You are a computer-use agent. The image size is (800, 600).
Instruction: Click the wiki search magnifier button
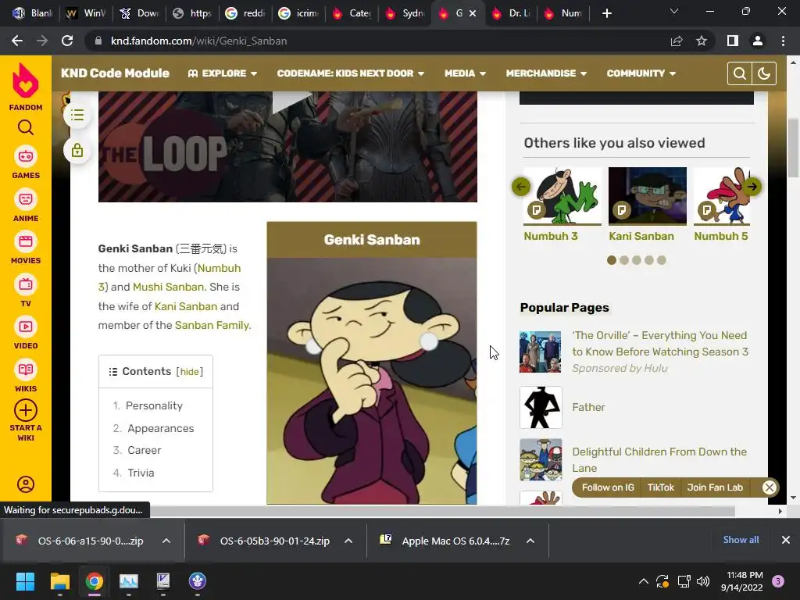739,73
